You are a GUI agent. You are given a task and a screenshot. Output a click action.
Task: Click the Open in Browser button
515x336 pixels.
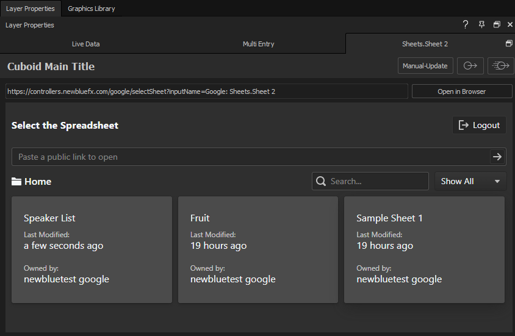461,91
